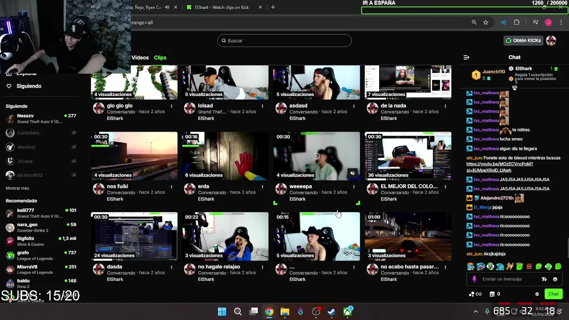
Task: Open Chrome from the taskbar
Action: pos(269,312)
